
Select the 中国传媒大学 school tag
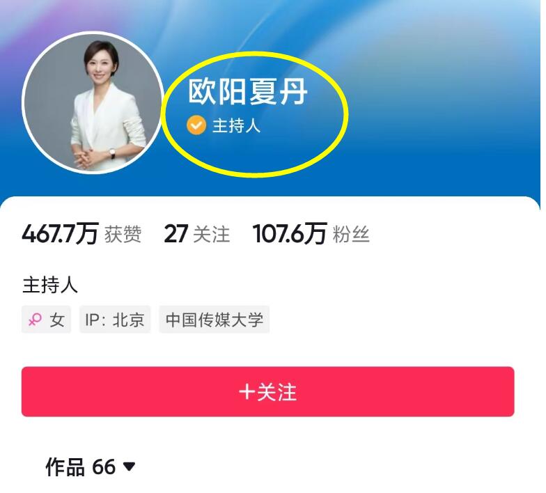coord(214,320)
